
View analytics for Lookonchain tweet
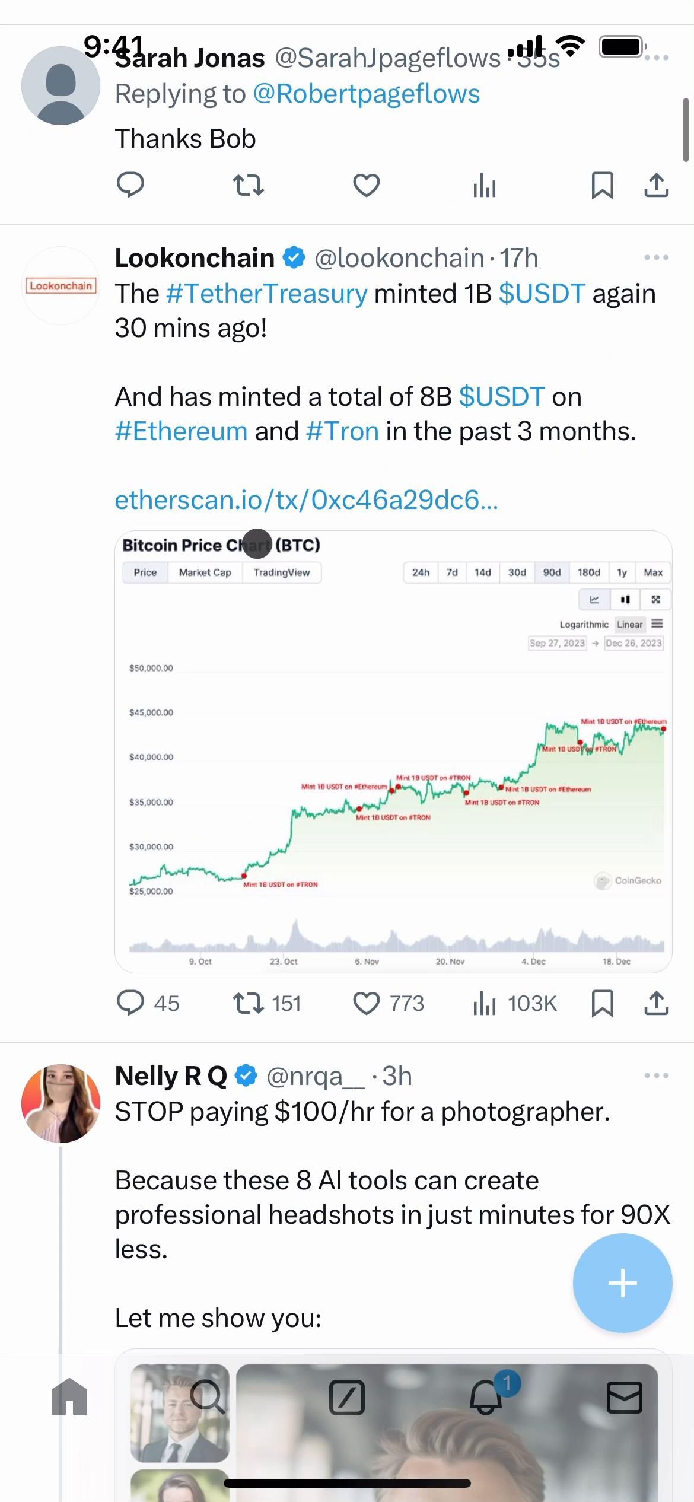click(x=485, y=1003)
